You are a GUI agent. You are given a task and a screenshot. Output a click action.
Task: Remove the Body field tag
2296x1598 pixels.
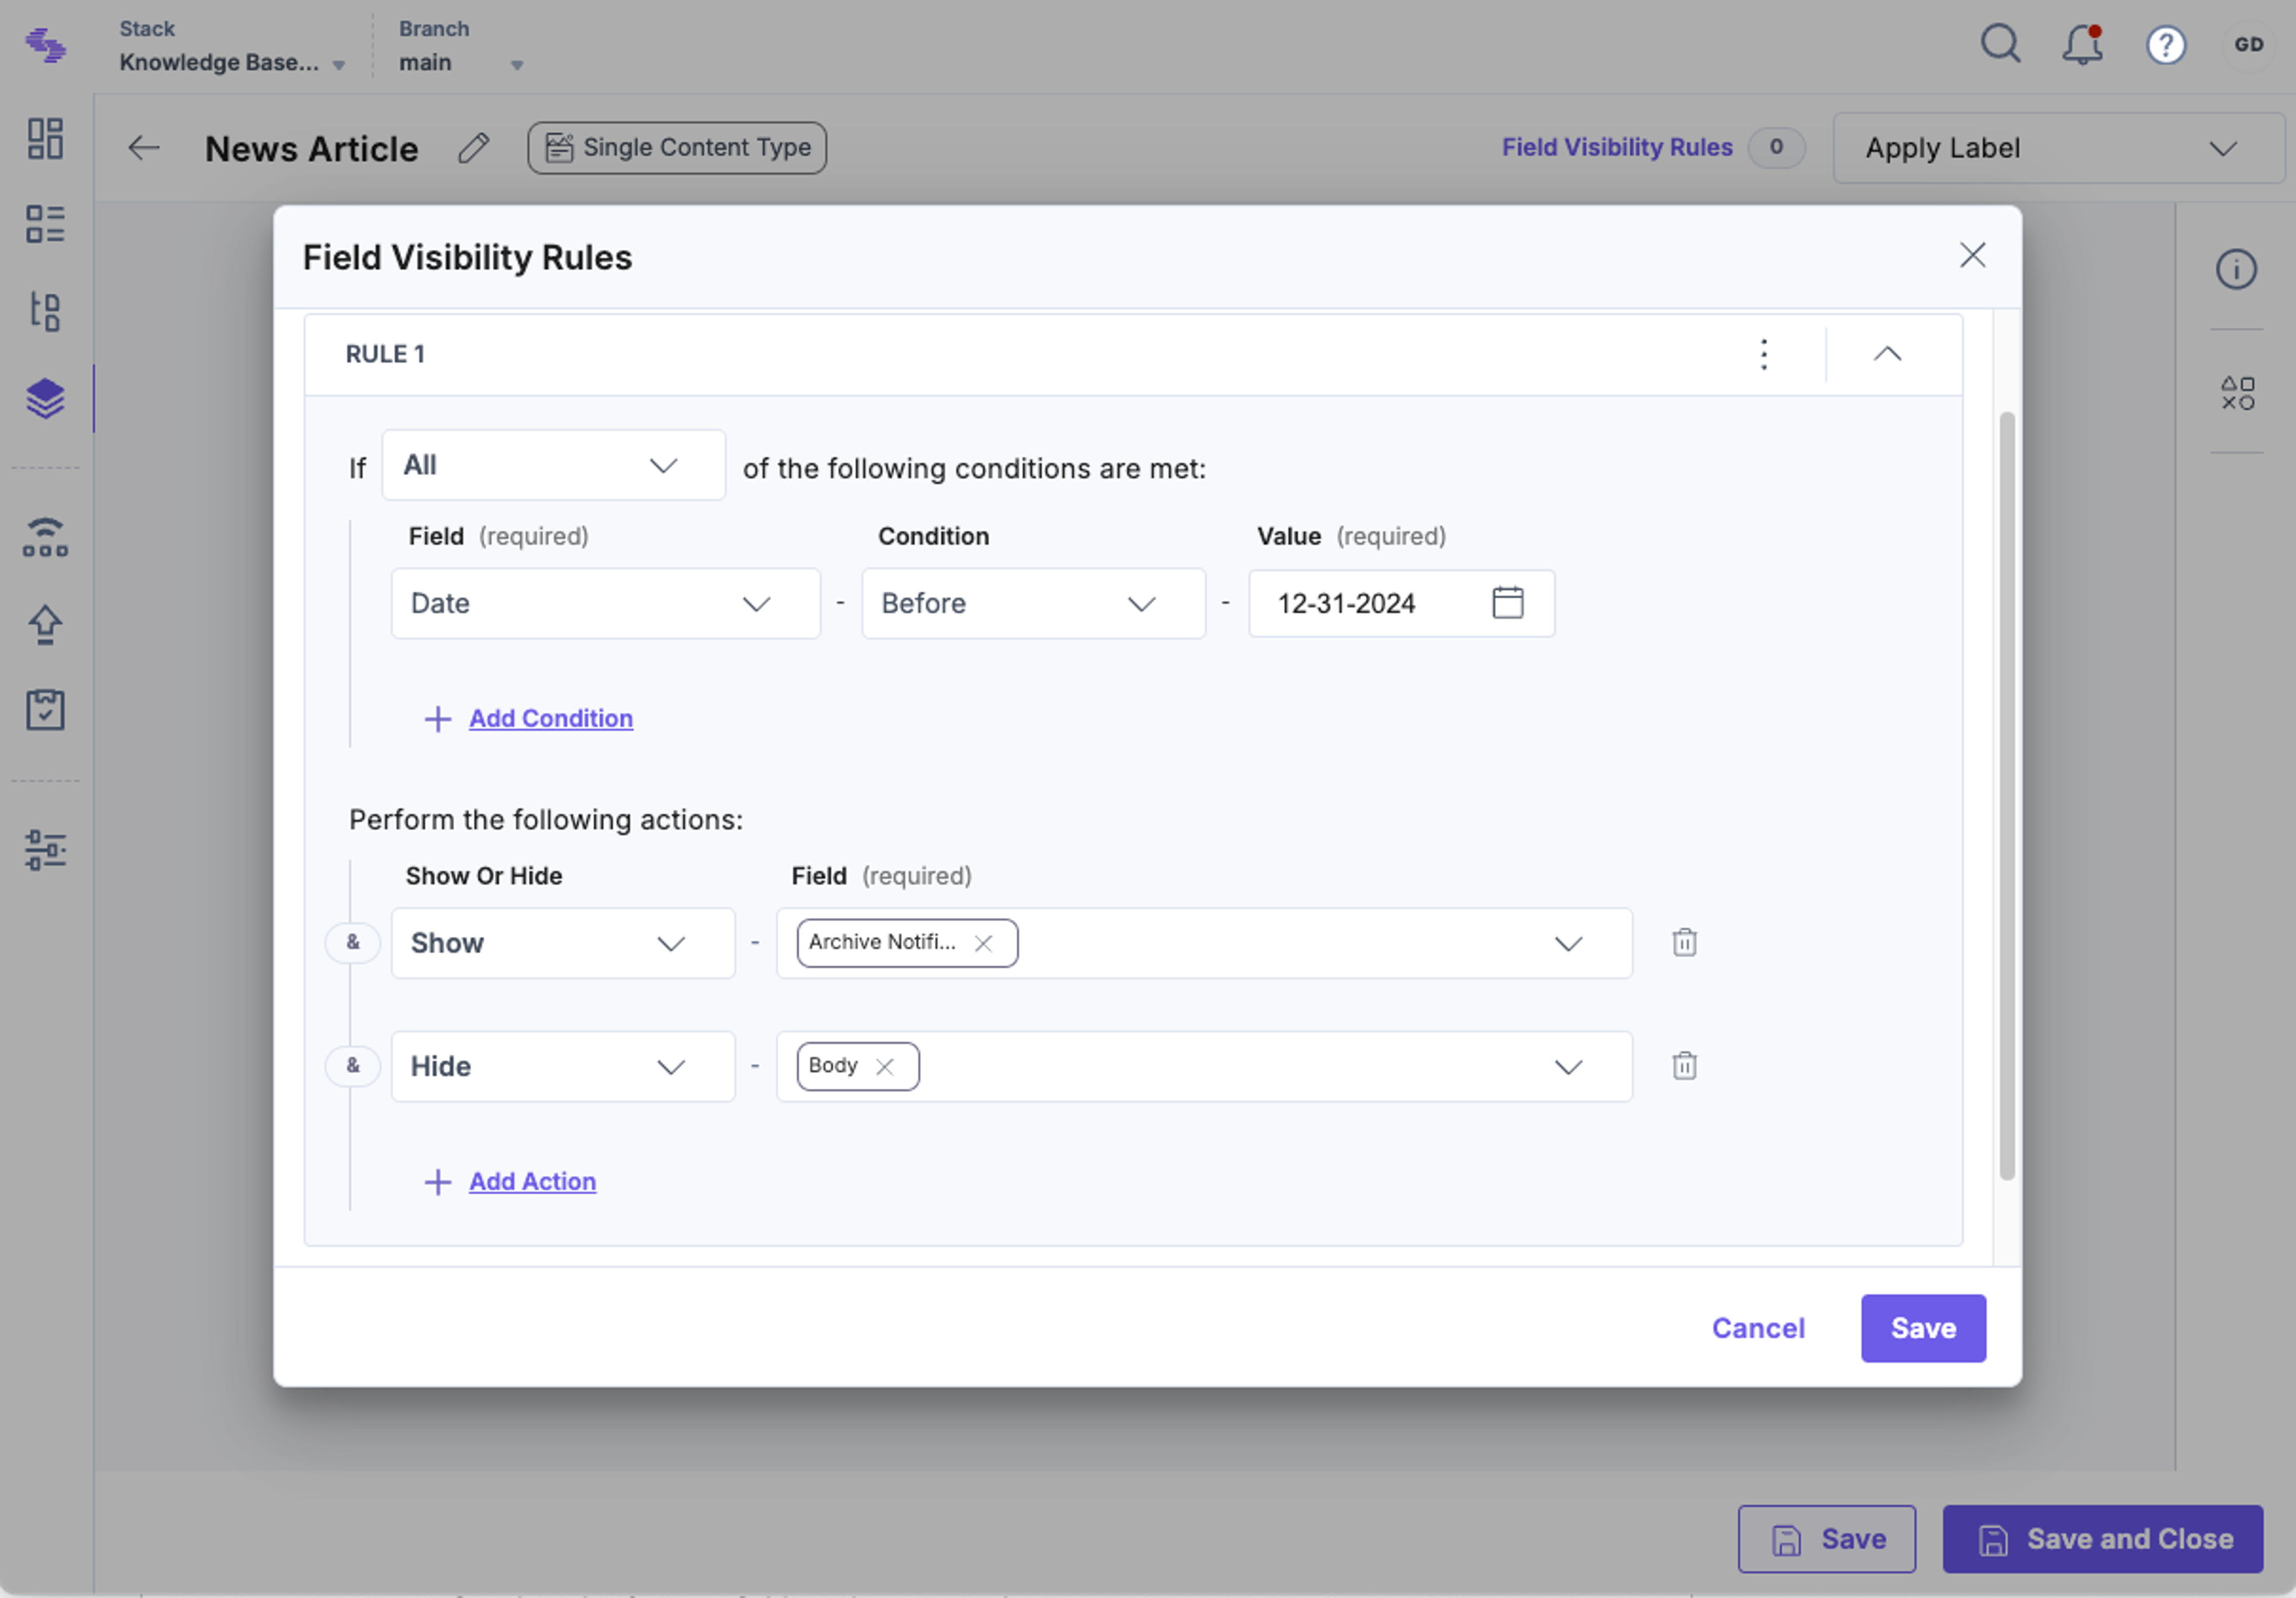point(884,1066)
